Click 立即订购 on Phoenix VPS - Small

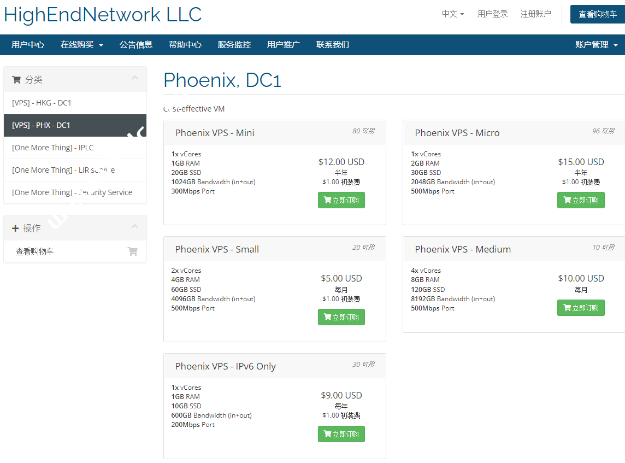pyautogui.click(x=341, y=317)
